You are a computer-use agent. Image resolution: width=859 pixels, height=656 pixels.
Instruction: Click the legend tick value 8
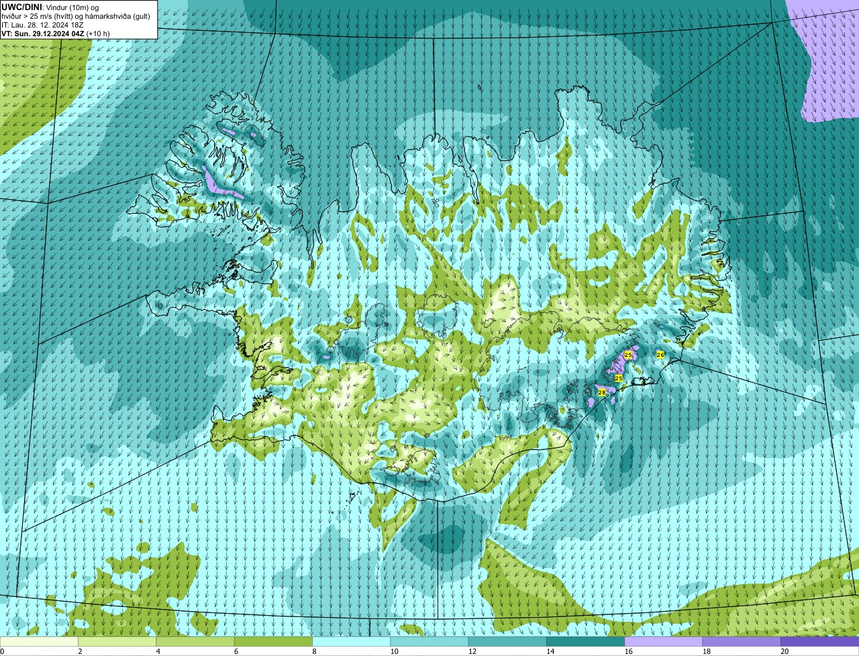point(314,651)
